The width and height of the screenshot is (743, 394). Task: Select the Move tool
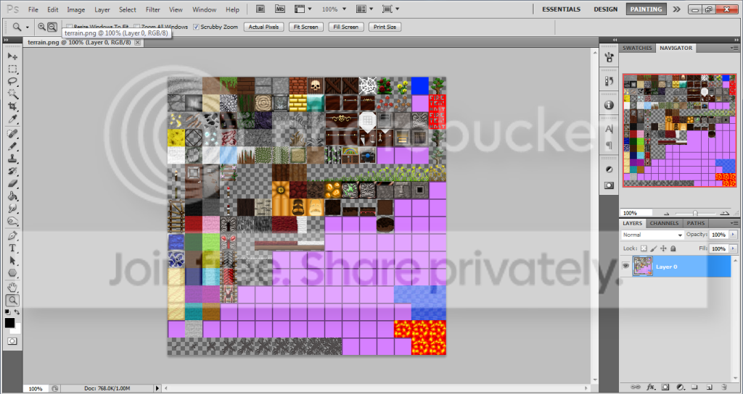tap(12, 56)
